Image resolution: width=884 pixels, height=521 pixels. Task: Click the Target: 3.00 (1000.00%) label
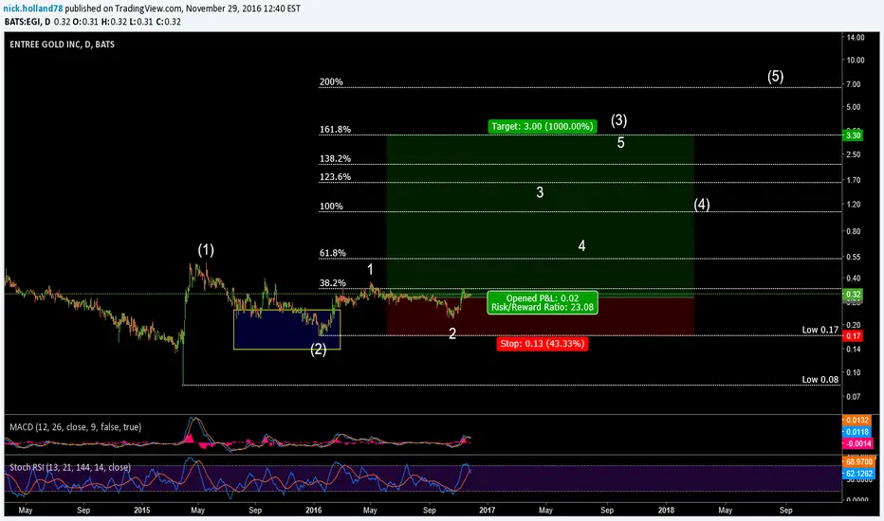coord(542,126)
